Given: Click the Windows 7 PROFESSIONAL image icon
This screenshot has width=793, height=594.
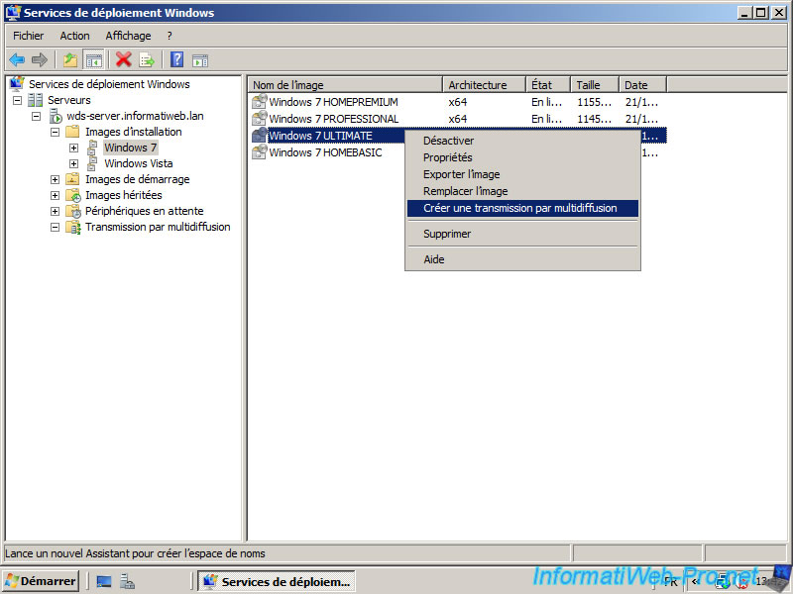Looking at the screenshot, I should (260, 119).
